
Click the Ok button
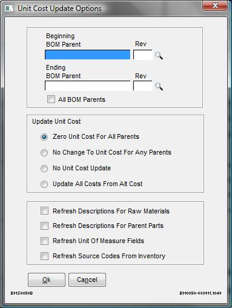click(47, 280)
